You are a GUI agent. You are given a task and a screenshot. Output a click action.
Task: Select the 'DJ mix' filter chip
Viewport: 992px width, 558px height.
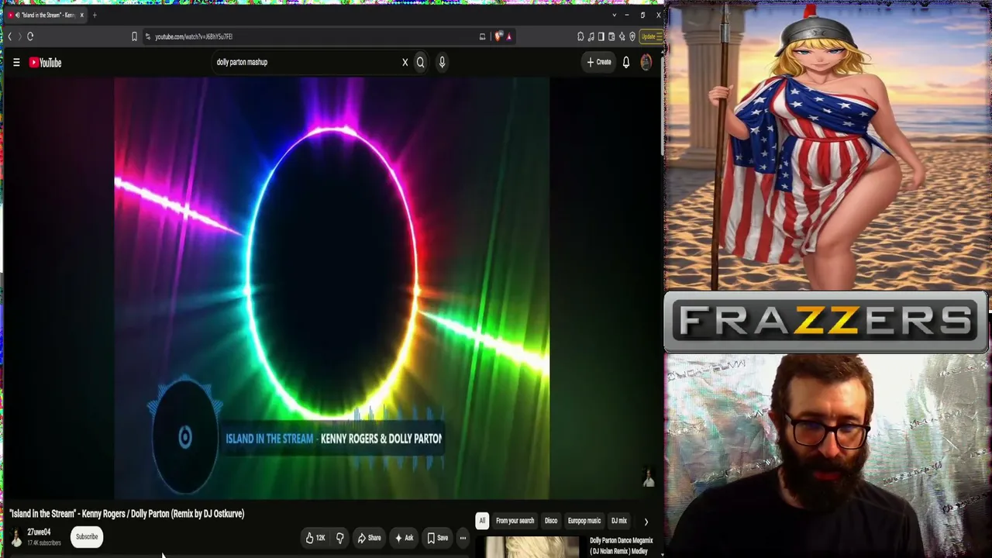coord(618,521)
